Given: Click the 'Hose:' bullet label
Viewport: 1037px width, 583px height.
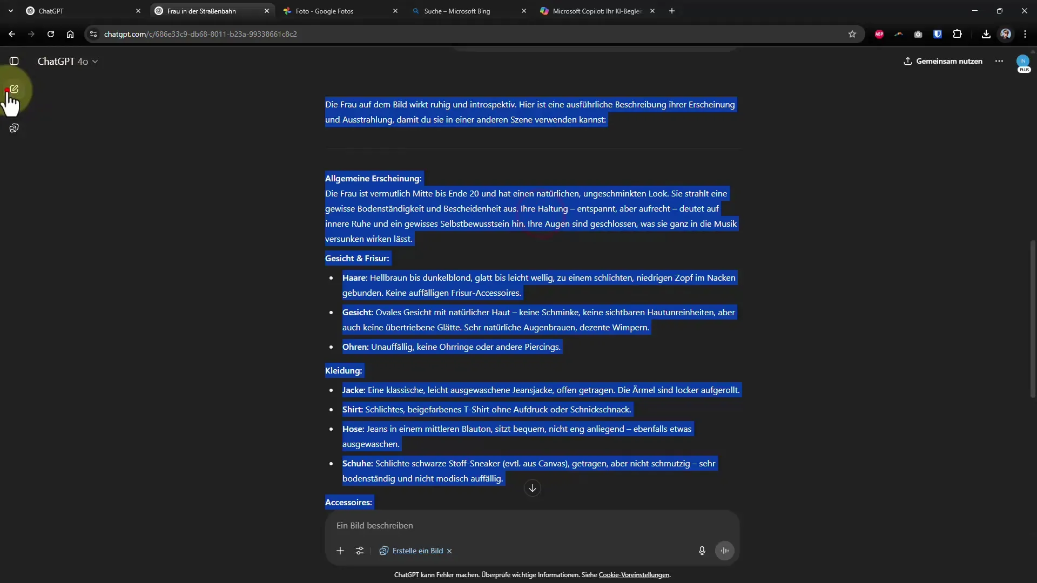Looking at the screenshot, I should click(x=353, y=429).
